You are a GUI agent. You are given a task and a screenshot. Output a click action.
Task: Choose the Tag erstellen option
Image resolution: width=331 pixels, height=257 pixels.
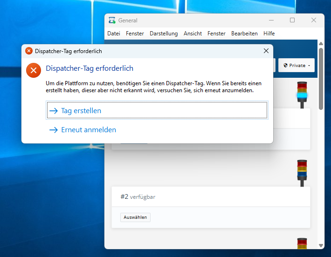click(157, 111)
